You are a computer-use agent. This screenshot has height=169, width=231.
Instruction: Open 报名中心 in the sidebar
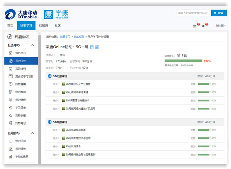pos(20,53)
